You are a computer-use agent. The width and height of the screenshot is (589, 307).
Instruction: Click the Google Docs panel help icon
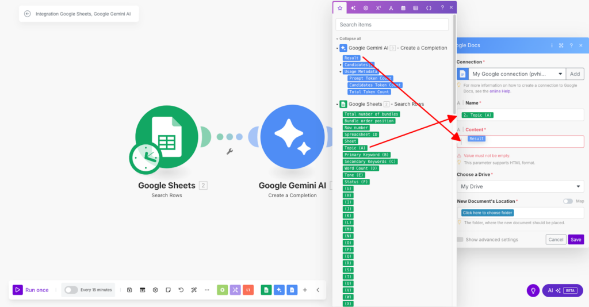[571, 45]
